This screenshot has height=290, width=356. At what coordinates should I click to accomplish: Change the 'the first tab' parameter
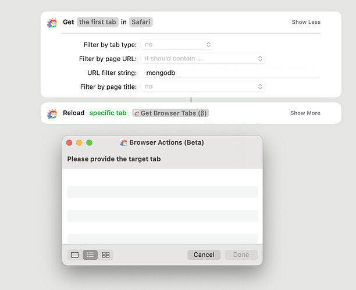tap(98, 22)
